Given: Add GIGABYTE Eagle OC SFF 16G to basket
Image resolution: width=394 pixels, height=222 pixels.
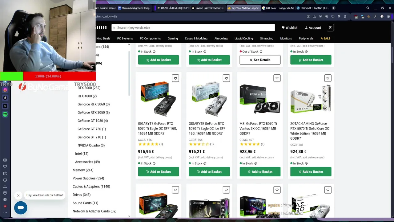Looking at the screenshot, I should coord(159,172).
